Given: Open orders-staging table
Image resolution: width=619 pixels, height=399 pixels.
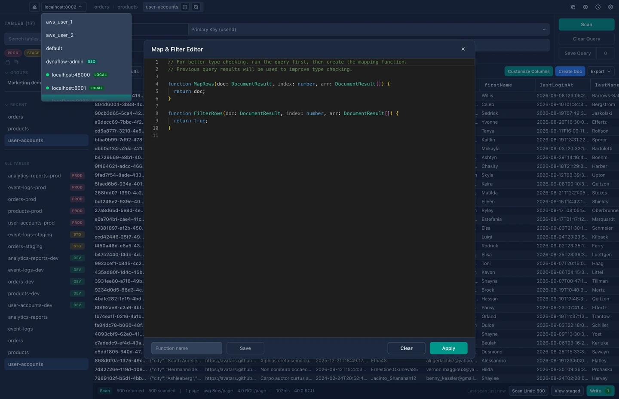Looking at the screenshot, I should tap(46, 247).
